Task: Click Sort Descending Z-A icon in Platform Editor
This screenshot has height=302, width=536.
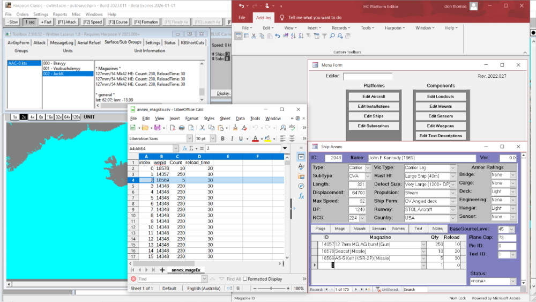Action: coord(301,36)
